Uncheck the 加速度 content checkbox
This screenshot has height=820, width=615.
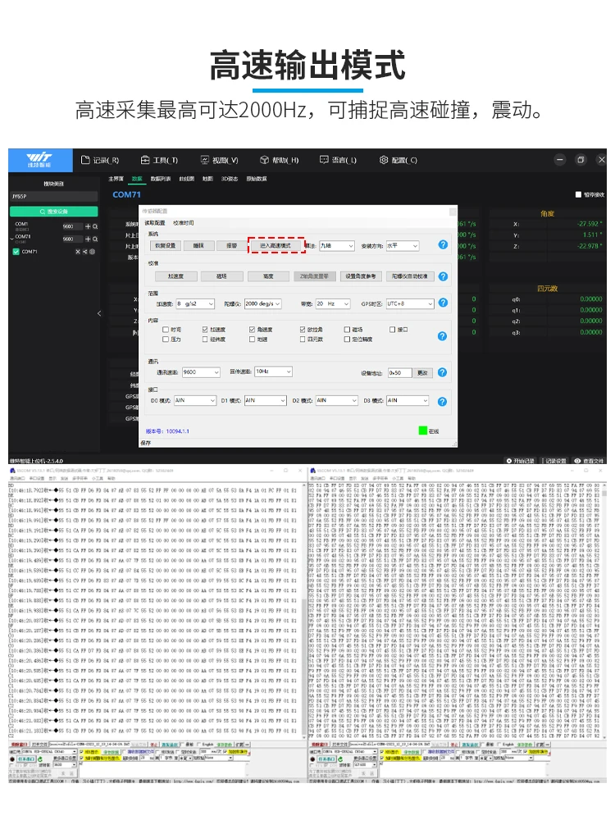pos(205,330)
